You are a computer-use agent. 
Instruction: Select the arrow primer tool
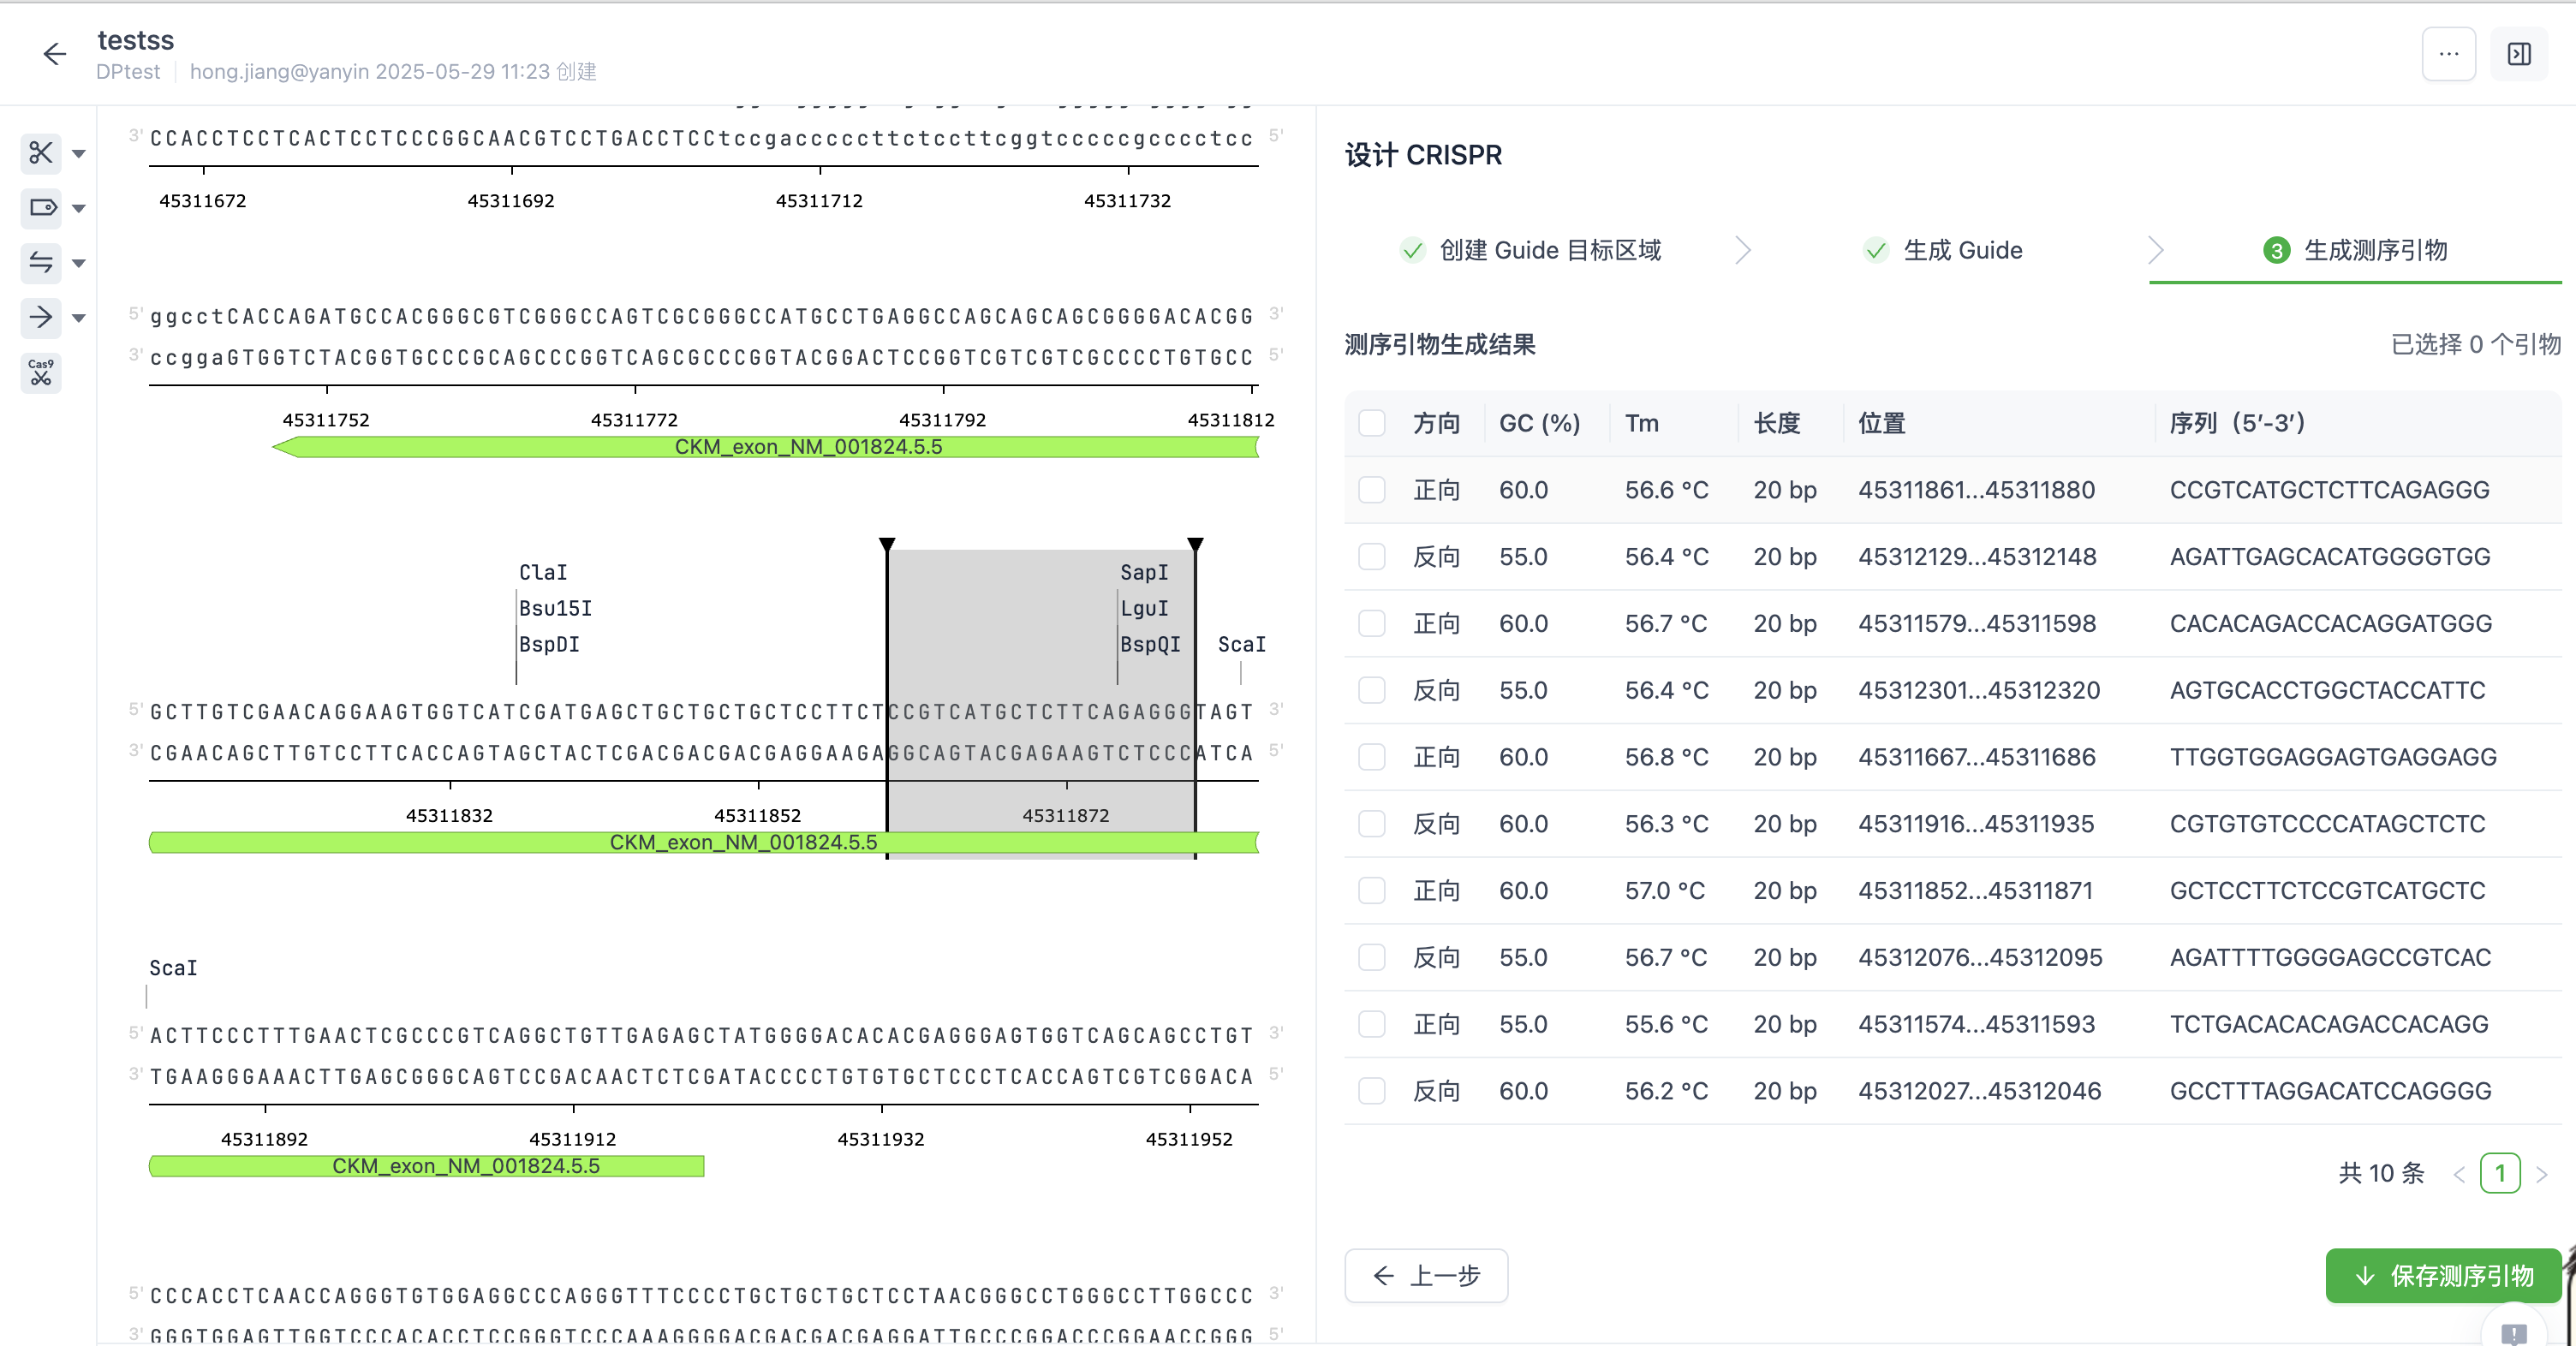tap(39, 318)
